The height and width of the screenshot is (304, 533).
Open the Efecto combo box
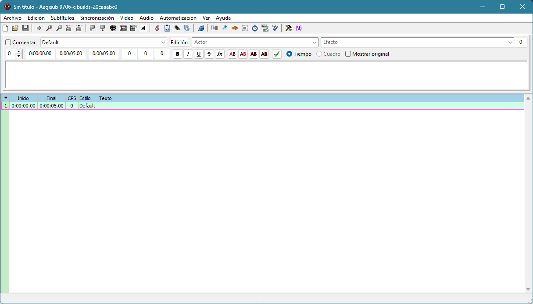pyautogui.click(x=417, y=43)
